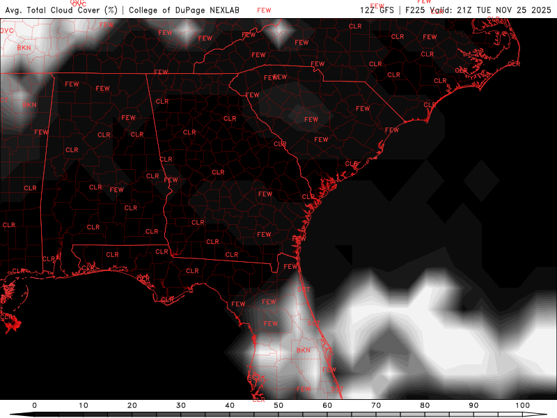Click the colorbar label "100"
557x418 pixels.
point(523,405)
